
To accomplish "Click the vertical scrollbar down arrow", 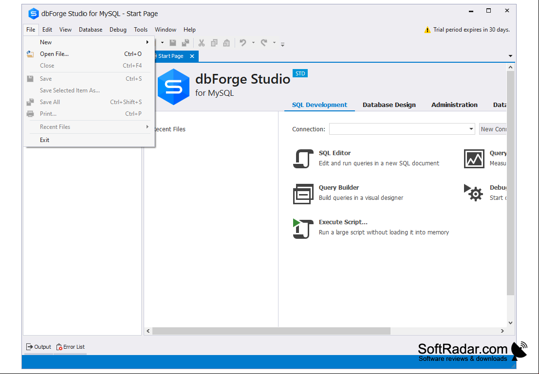I will (510, 323).
